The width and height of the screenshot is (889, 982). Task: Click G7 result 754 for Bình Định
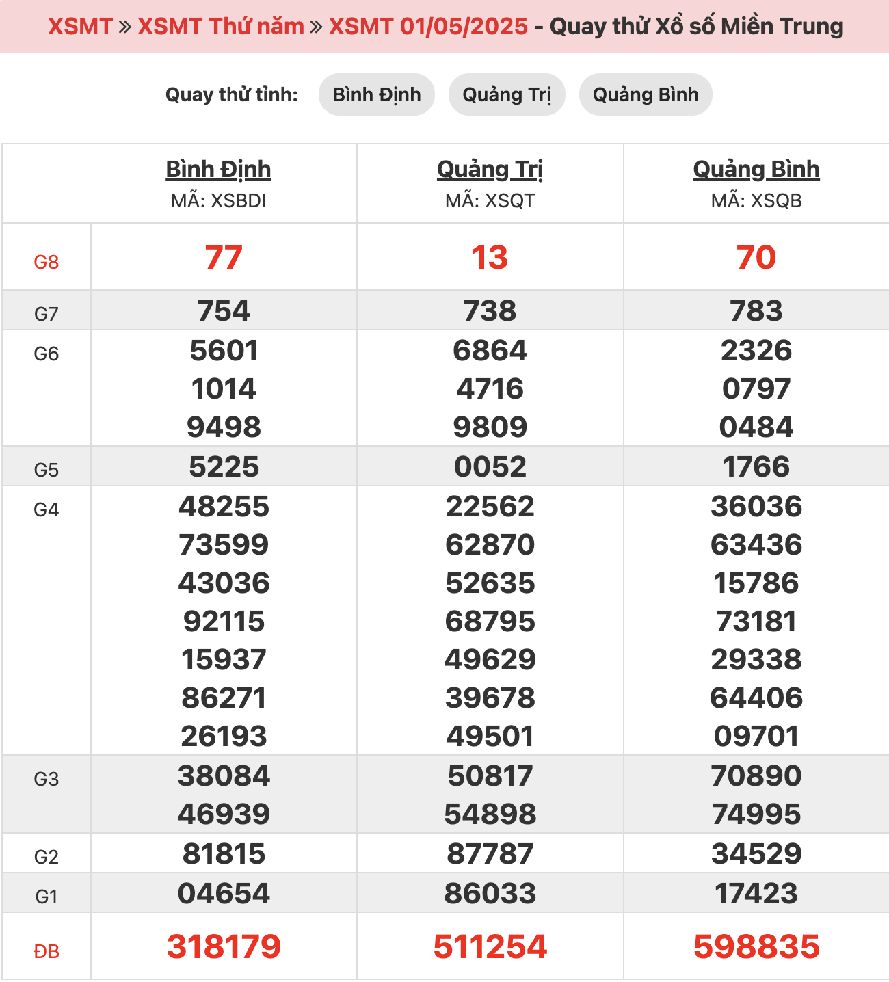click(x=224, y=311)
